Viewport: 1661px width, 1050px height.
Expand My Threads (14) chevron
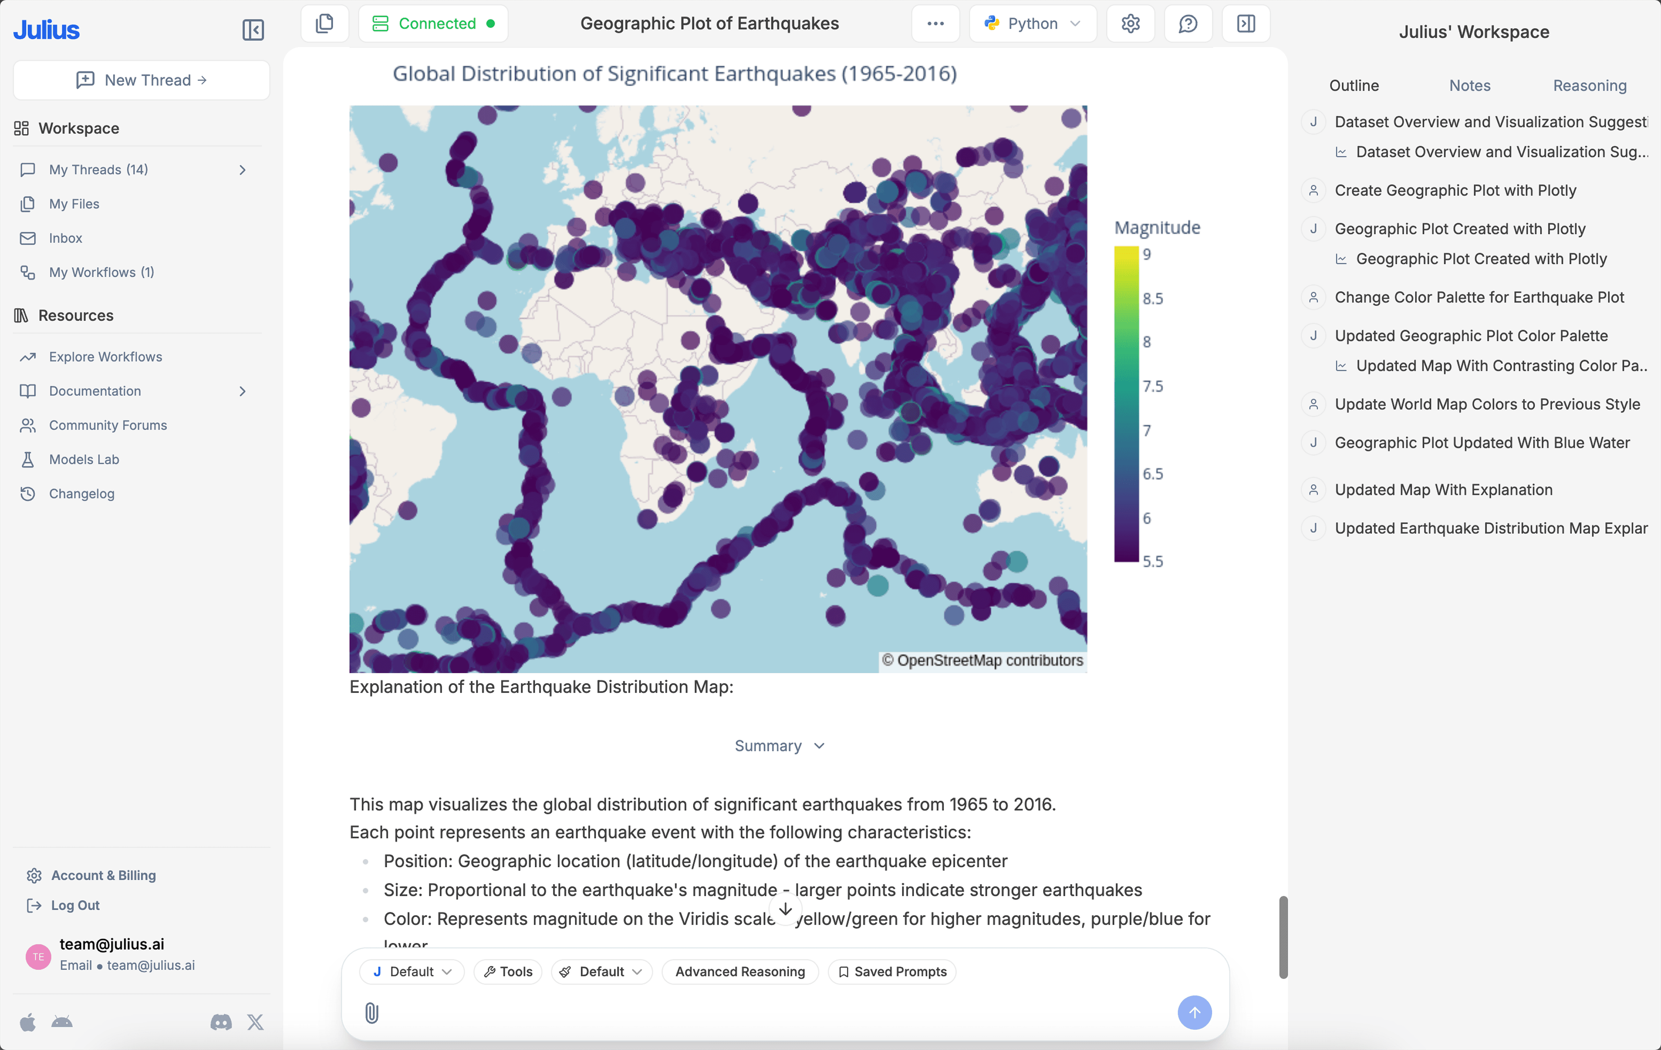(x=243, y=170)
